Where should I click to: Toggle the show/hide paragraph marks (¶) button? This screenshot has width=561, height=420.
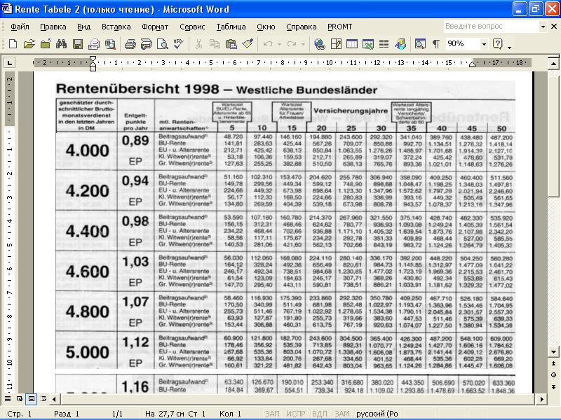435,44
